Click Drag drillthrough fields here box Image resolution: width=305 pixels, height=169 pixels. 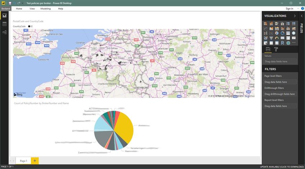pos(280,94)
